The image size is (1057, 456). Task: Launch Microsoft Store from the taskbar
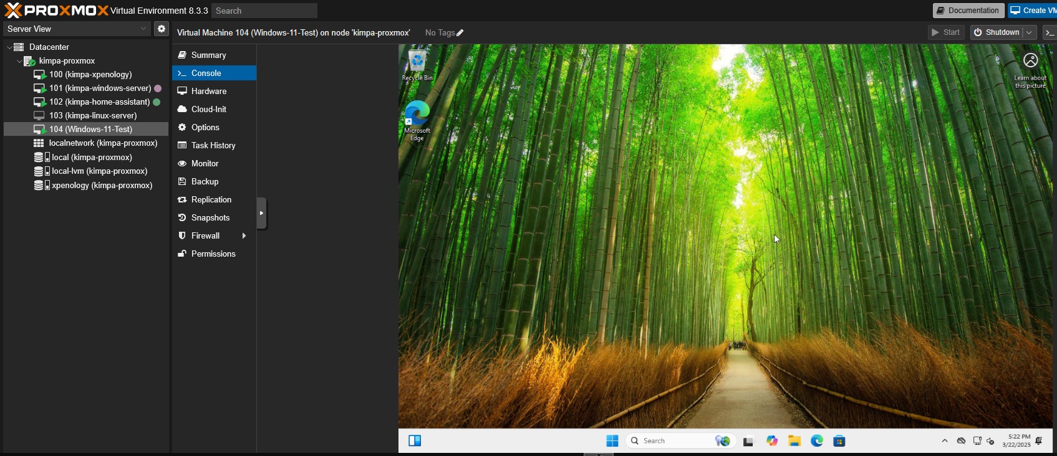[x=839, y=441]
